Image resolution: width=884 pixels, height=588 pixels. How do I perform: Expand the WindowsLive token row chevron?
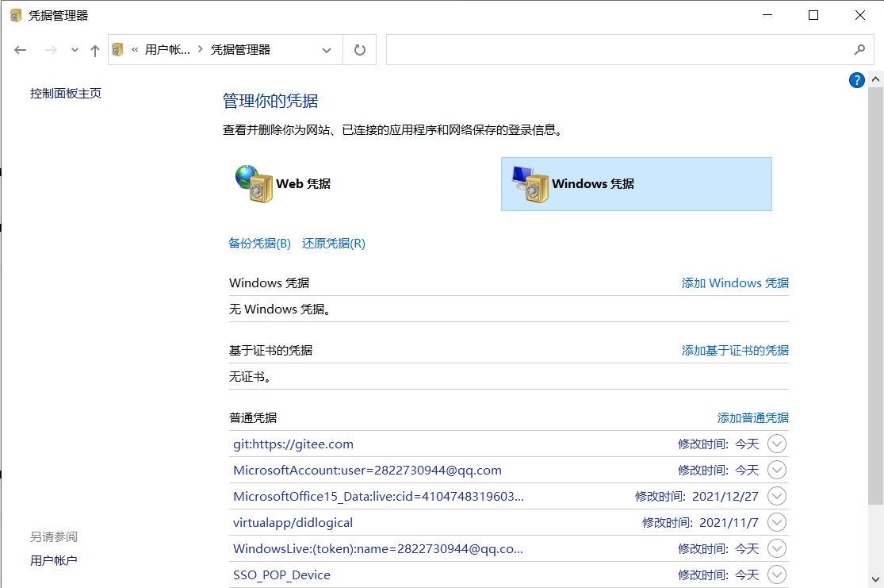(777, 548)
